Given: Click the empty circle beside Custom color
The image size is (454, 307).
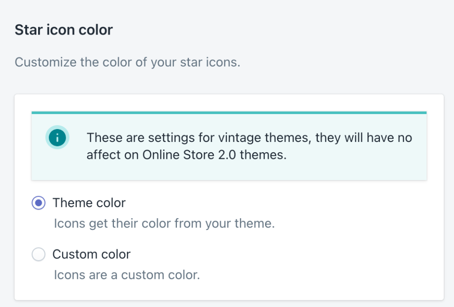Looking at the screenshot, I should coord(39,255).
